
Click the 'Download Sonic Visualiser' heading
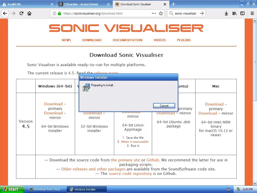point(126,55)
